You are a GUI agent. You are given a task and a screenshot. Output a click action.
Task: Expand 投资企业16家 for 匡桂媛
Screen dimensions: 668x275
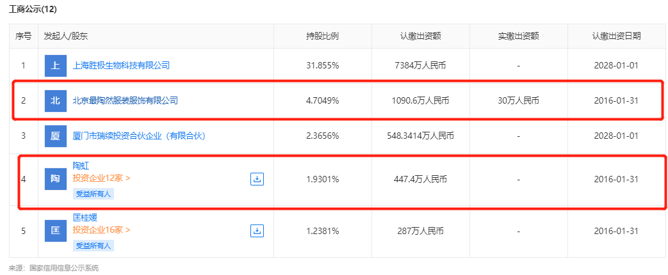tap(101, 230)
